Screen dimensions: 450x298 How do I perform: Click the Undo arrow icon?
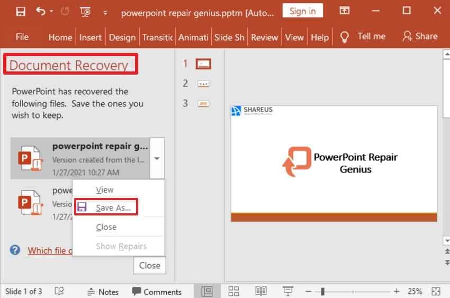[x=40, y=11]
